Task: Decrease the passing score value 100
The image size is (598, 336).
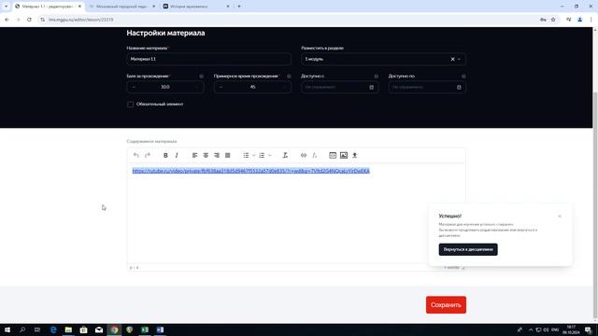Action: (134, 87)
